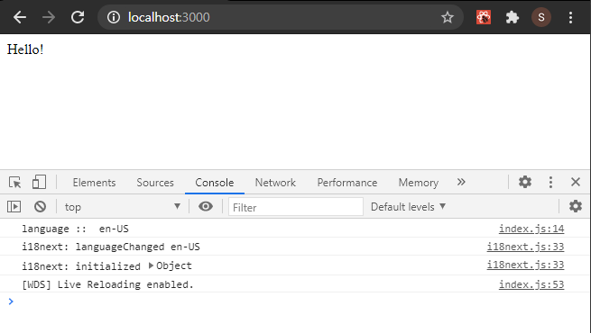Reload the localhost page
This screenshot has width=591, height=333.
coord(78,17)
